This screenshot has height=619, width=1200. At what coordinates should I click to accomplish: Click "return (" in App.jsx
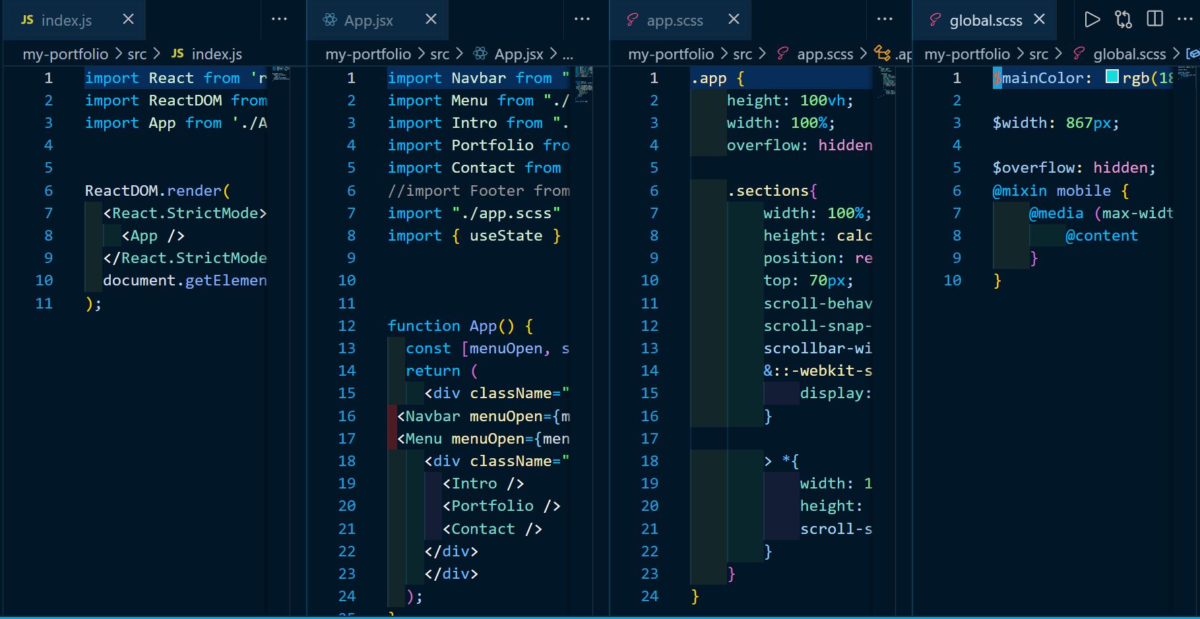(442, 370)
